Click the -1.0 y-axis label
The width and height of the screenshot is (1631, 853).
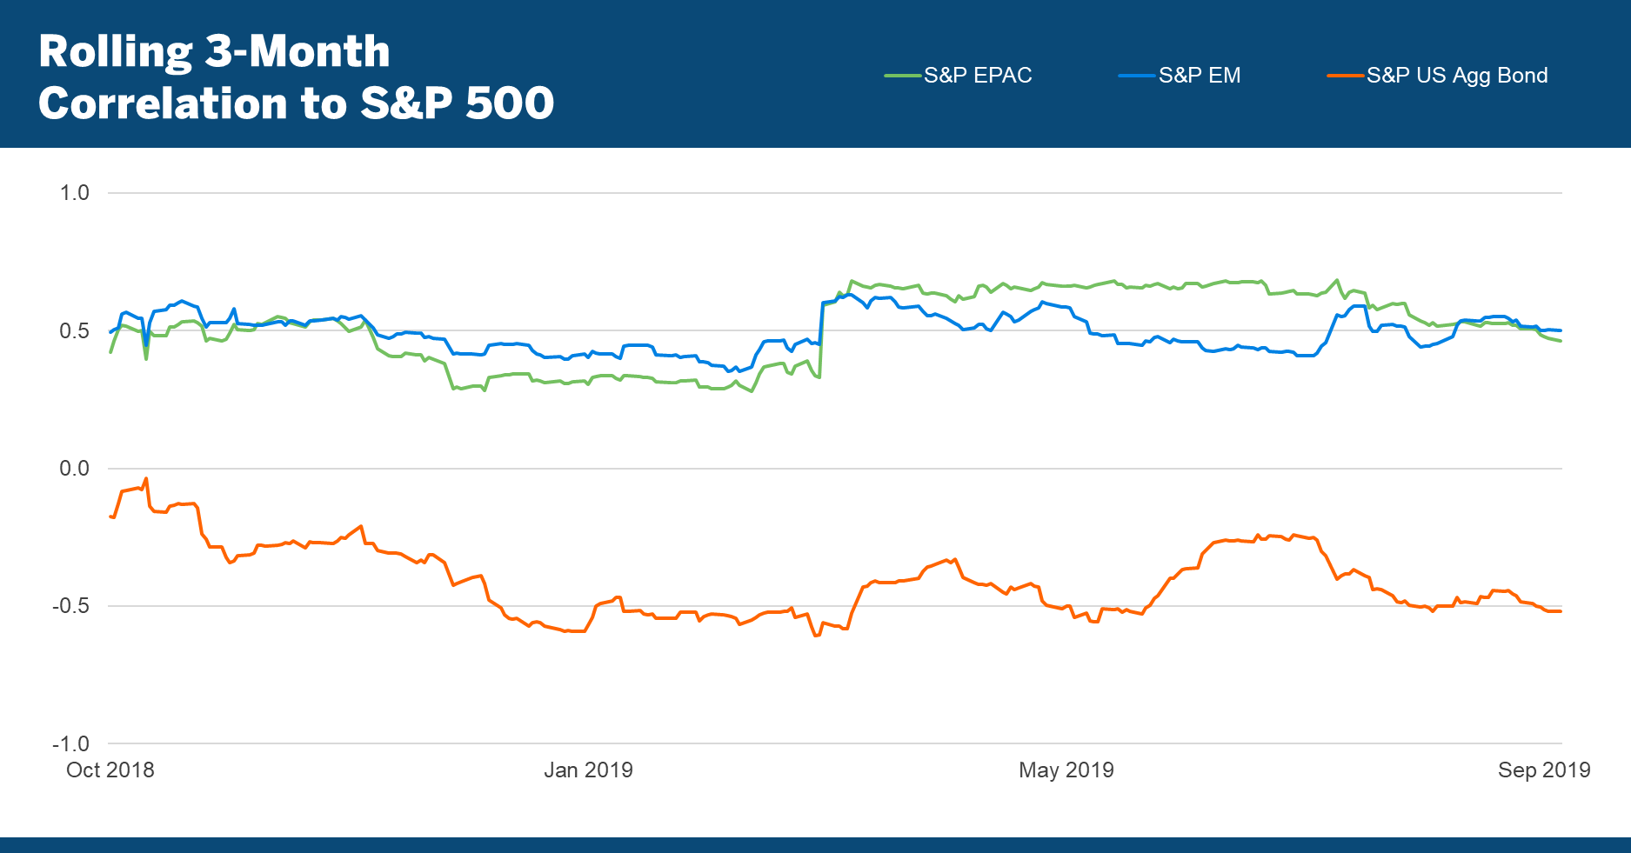pyautogui.click(x=70, y=743)
